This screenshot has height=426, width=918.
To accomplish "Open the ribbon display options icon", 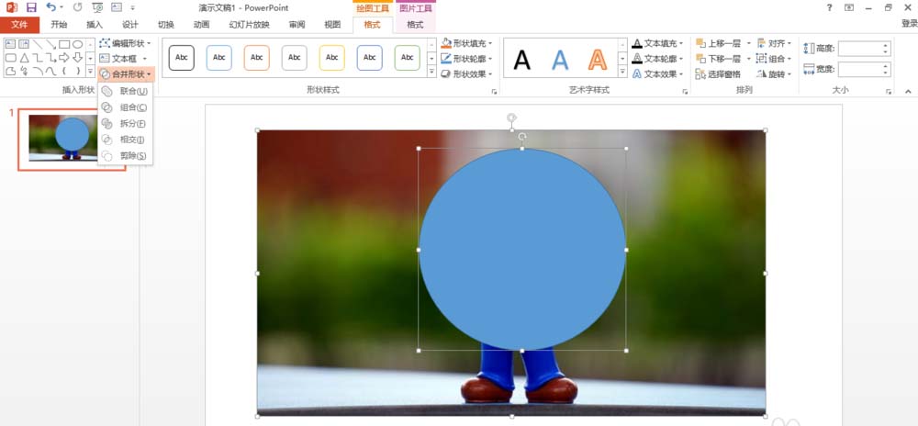I will 849,7.
